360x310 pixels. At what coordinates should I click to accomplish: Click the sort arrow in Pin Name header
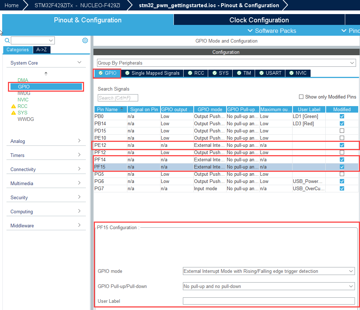pyautogui.click(x=122, y=109)
